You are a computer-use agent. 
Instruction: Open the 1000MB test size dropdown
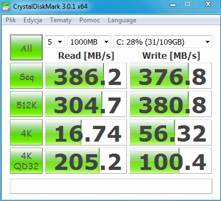89,42
